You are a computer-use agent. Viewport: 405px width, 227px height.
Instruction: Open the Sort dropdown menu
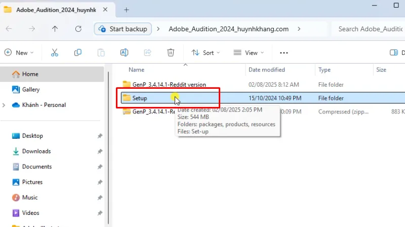206,52
